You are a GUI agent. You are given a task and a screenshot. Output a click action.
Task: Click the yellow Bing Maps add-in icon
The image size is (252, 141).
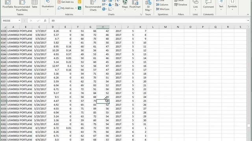tap(80, 2)
